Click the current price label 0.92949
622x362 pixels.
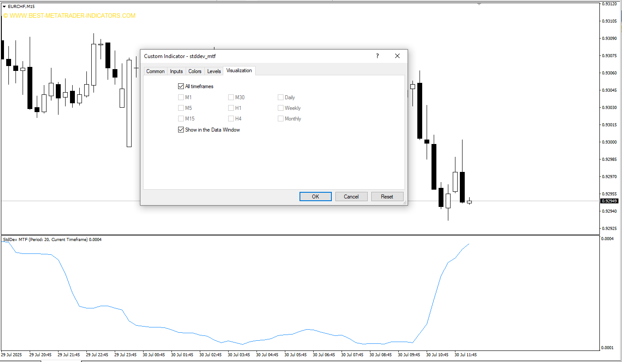coord(609,201)
